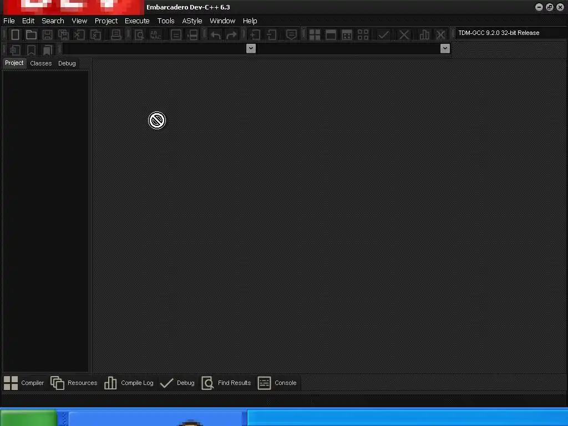This screenshot has height=426, width=568.
Task: Create a new source file from the toolbar
Action: (x=15, y=35)
